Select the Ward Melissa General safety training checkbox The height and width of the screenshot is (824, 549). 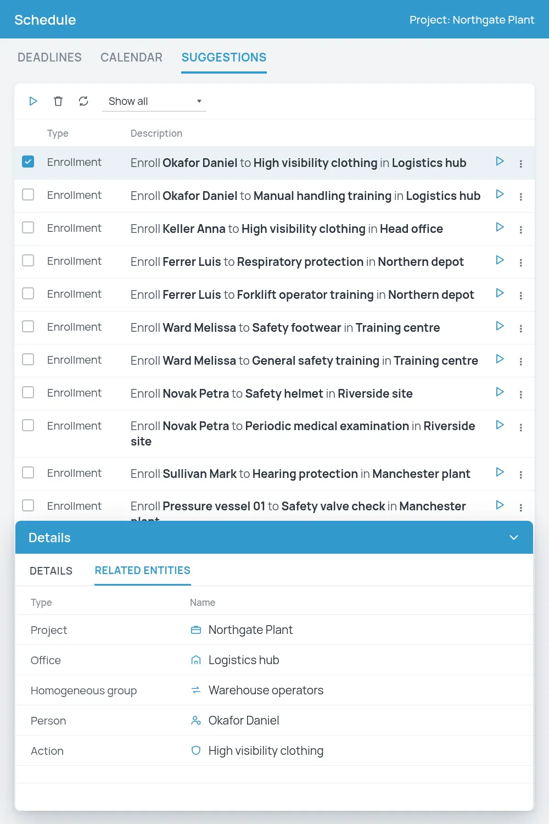(x=28, y=359)
